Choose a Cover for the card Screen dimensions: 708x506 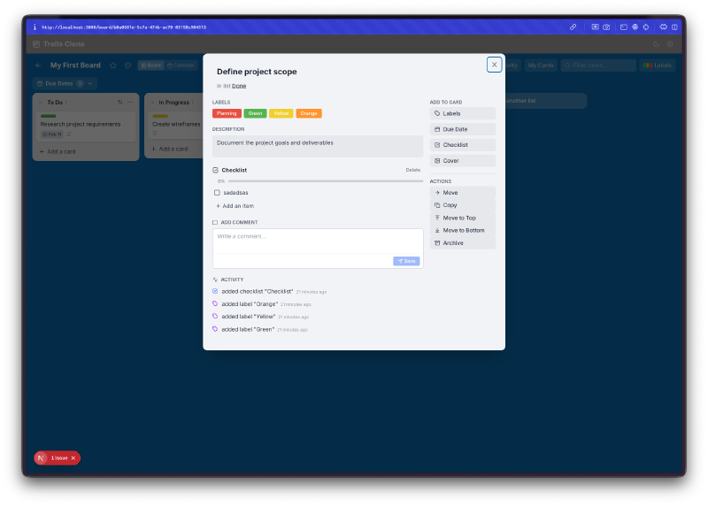[x=462, y=161]
